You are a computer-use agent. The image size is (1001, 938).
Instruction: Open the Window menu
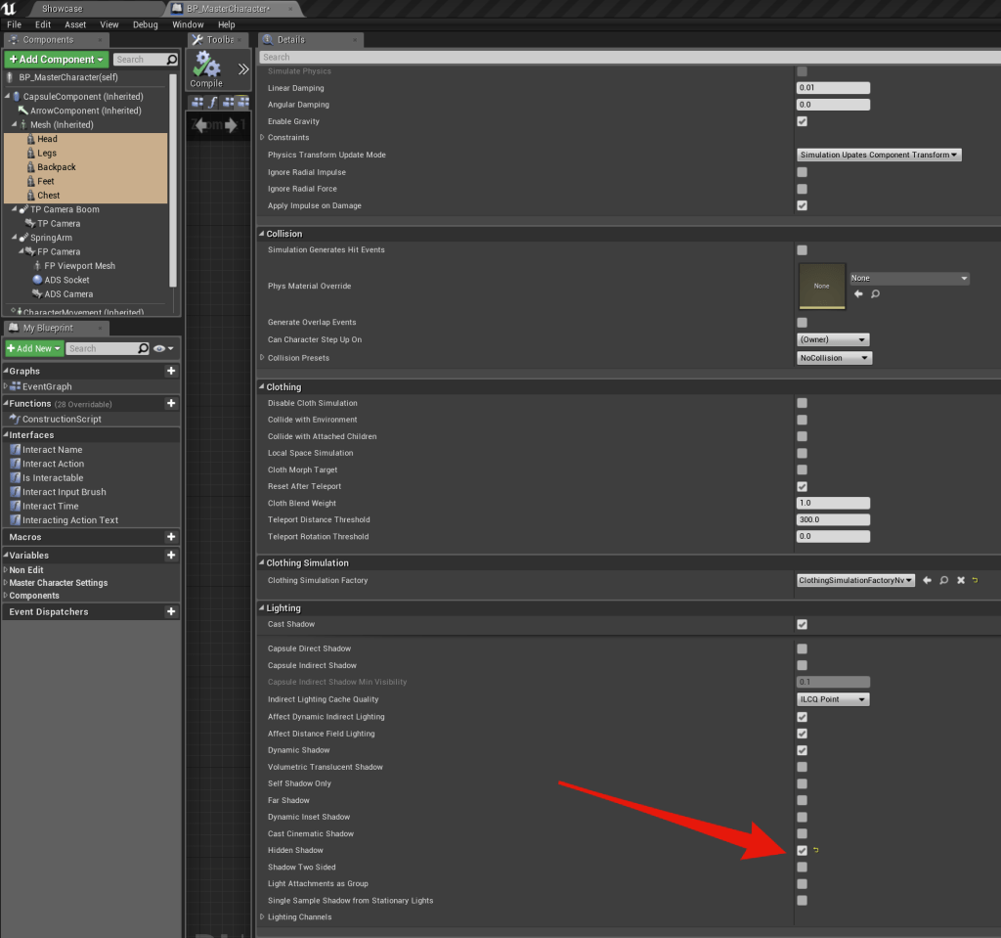188,24
